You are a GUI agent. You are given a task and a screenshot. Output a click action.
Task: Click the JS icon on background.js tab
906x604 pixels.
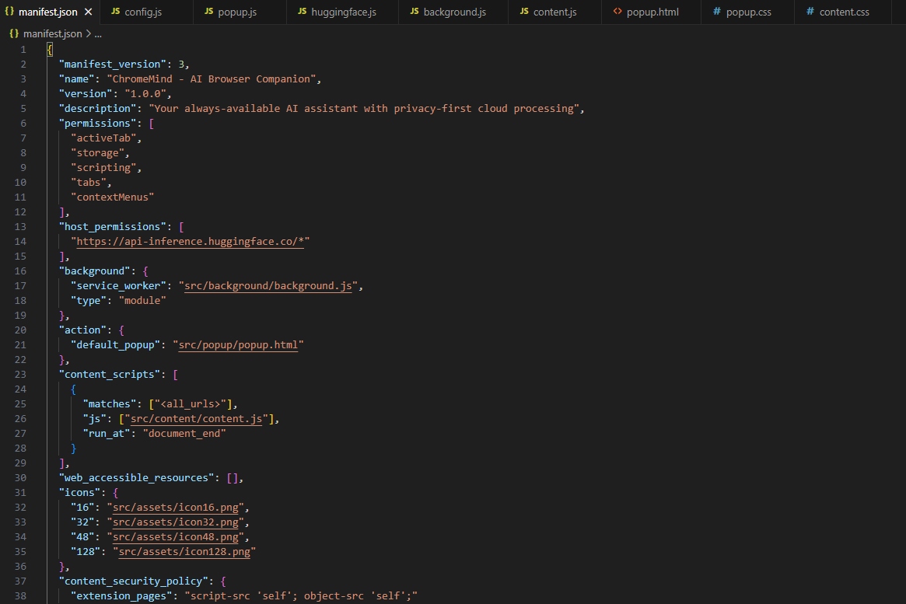pos(415,12)
